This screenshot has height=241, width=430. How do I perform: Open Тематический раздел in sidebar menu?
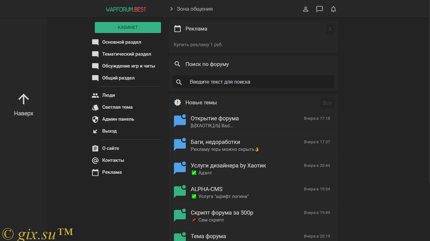(x=126, y=54)
